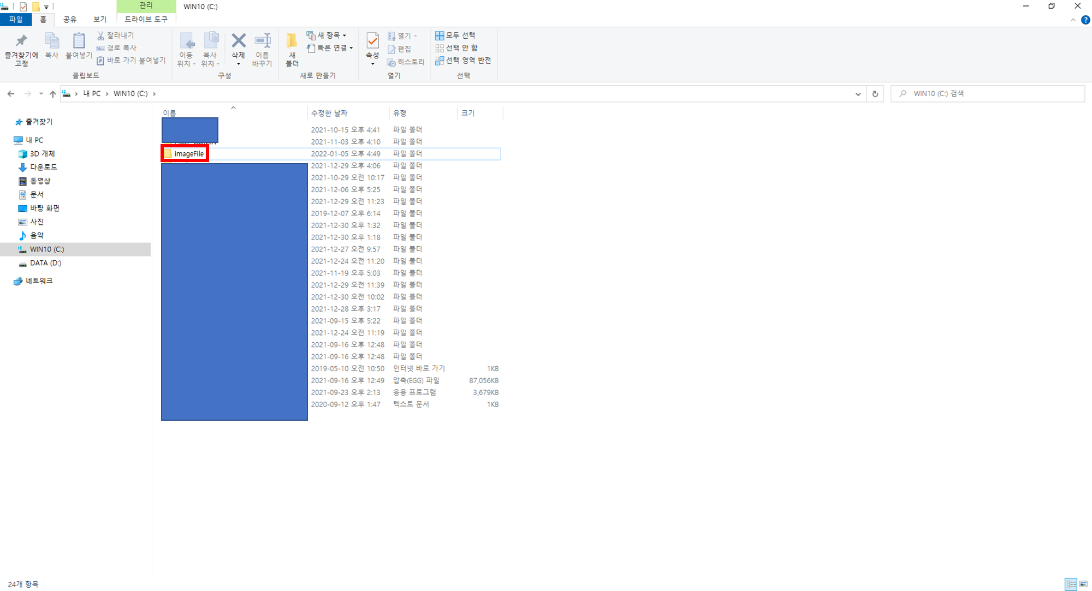Click History (히스토리) button
Viewport: 1092px width, 591px height.
[x=406, y=62]
